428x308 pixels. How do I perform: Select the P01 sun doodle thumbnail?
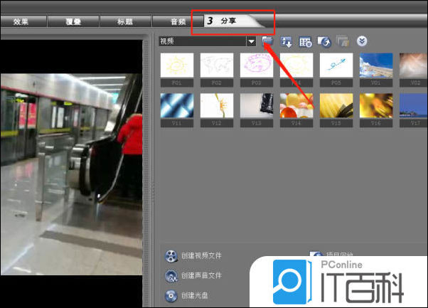click(x=177, y=65)
